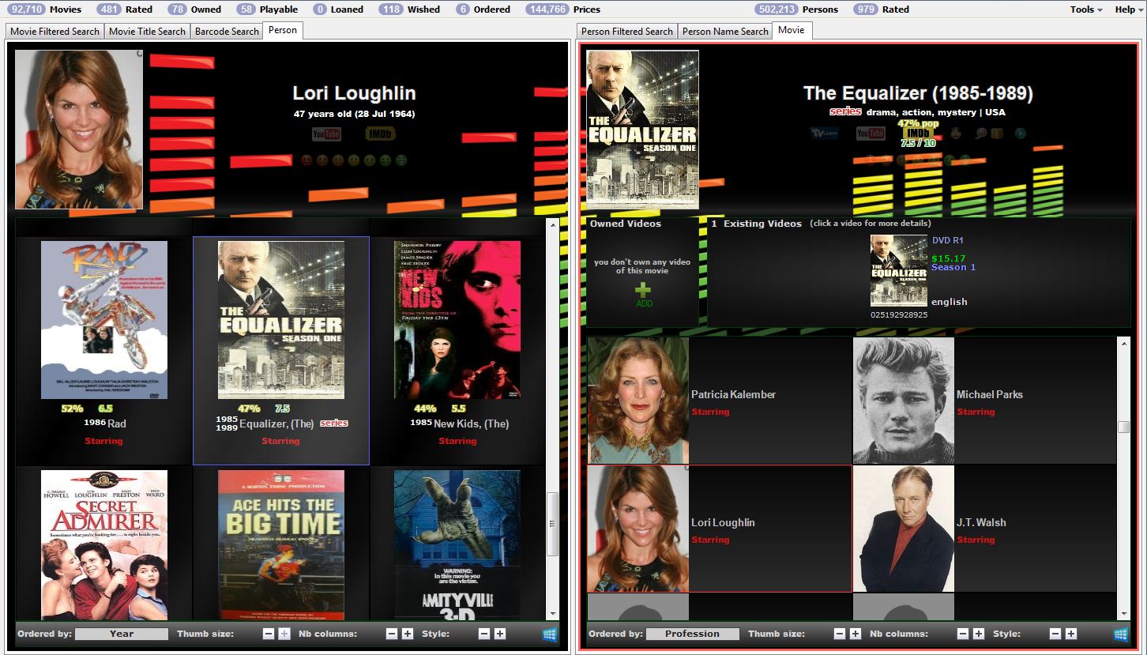The image size is (1147, 655).
Task: Select previous style in Movie panel
Action: click(x=1055, y=634)
